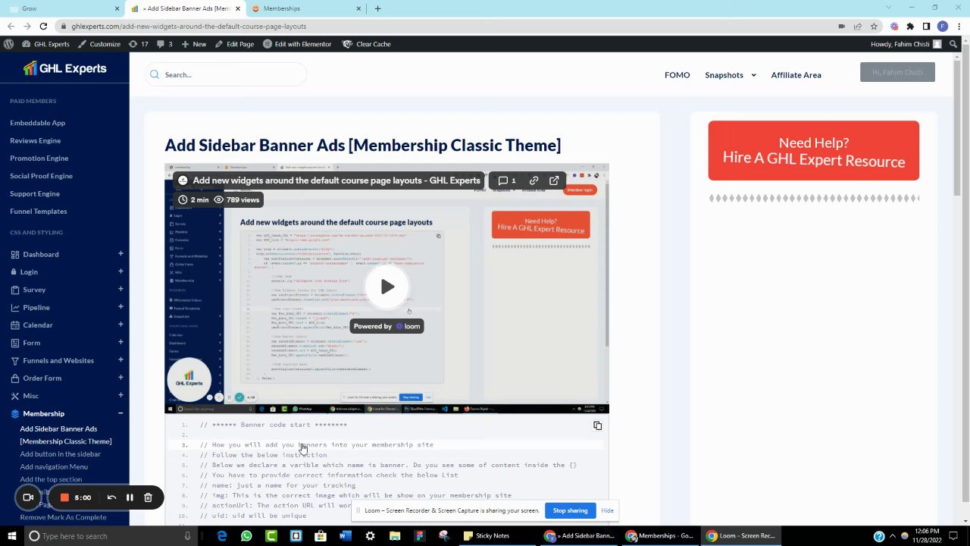
Task: Switch to the Memberships browser tab
Action: point(305,8)
